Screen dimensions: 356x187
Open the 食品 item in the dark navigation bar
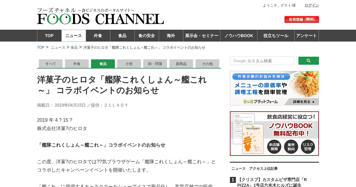pos(122,36)
